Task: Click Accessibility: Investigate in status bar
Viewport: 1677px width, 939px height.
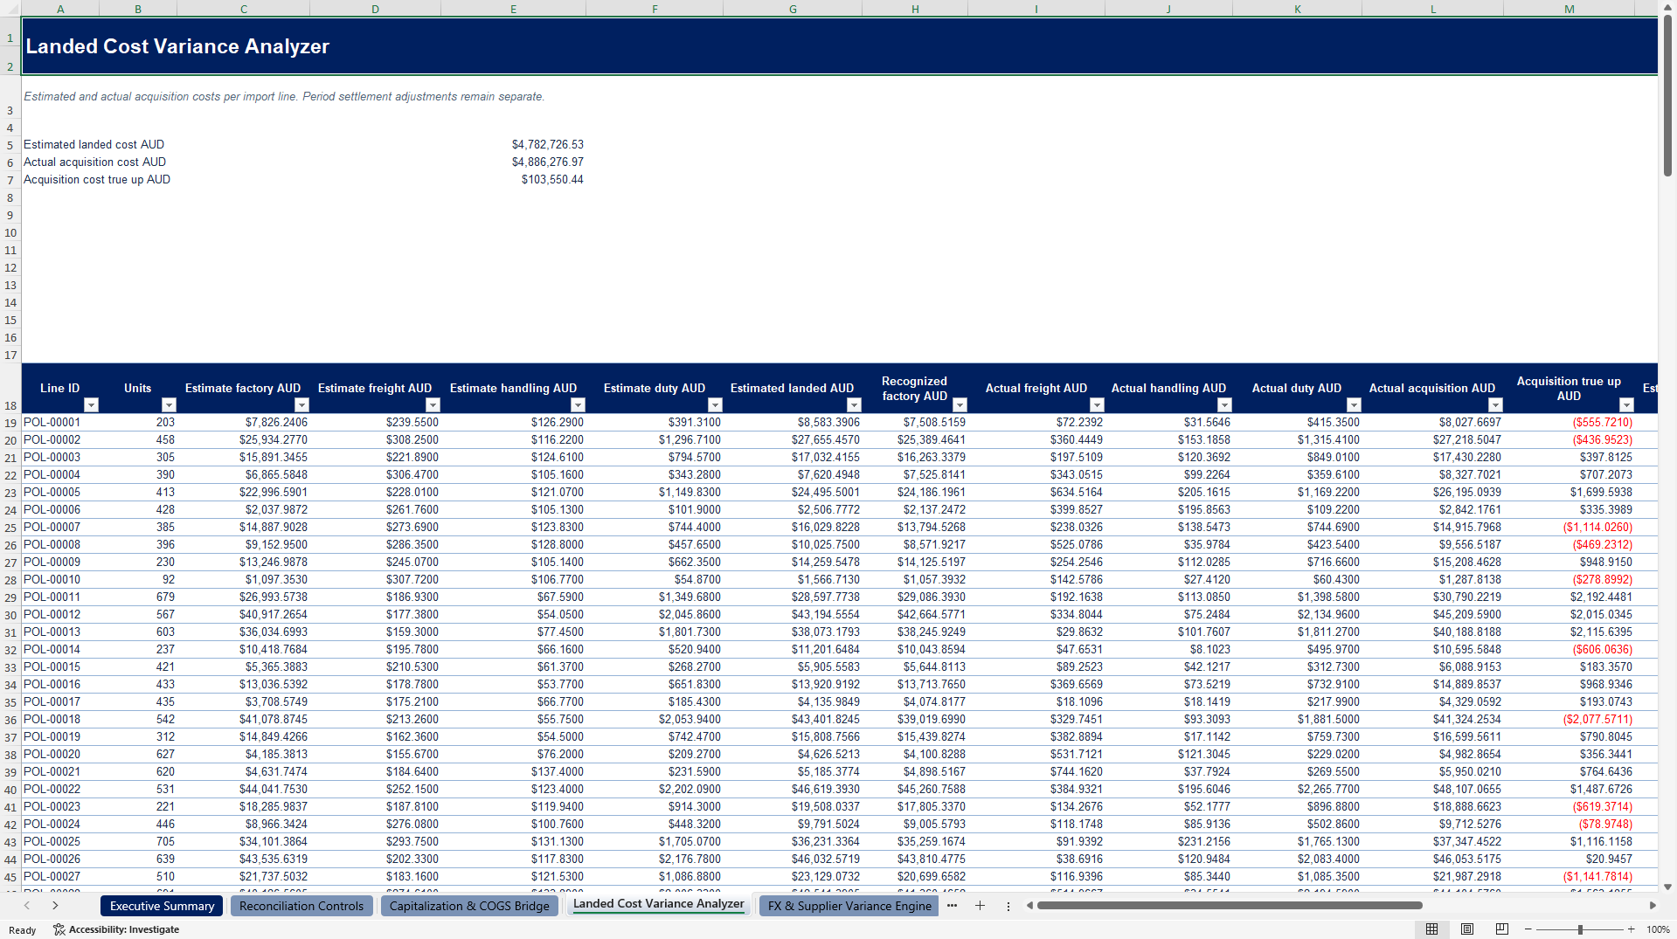Action: (x=116, y=929)
